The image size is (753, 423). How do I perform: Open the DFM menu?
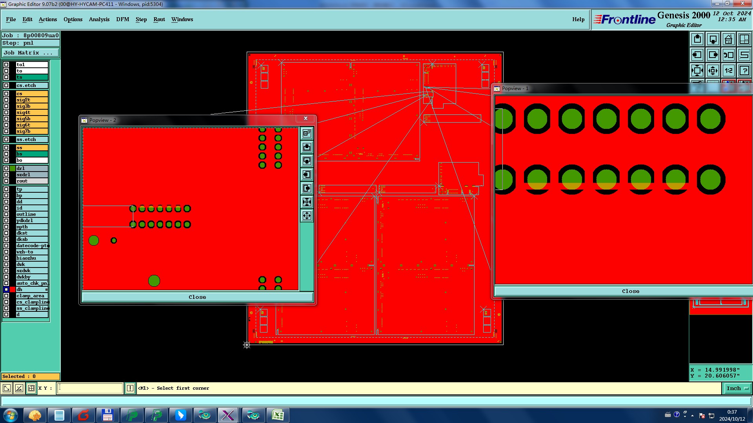click(122, 19)
